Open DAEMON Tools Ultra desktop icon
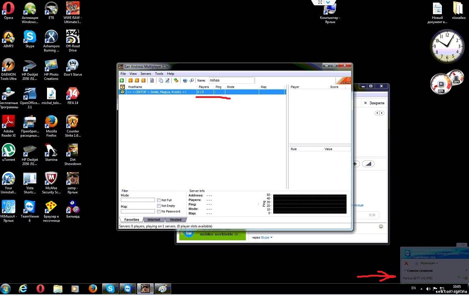This screenshot has height=295, width=469. (9, 70)
